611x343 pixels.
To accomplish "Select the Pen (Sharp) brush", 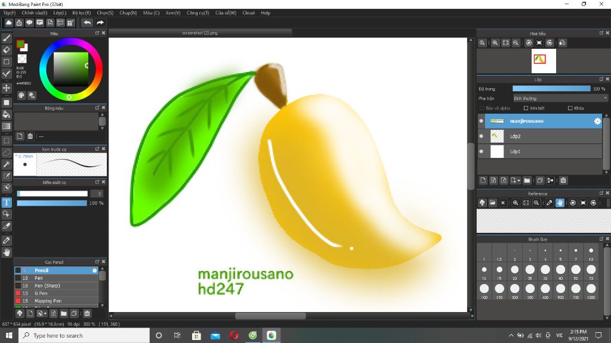I will pyautogui.click(x=57, y=285).
